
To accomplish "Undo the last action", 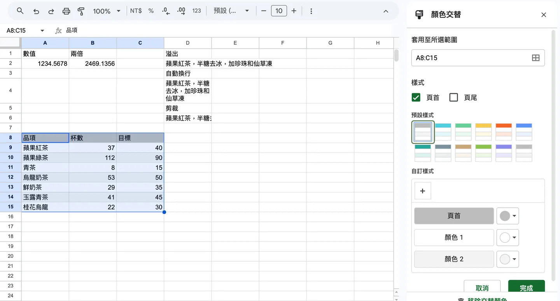I will [36, 11].
